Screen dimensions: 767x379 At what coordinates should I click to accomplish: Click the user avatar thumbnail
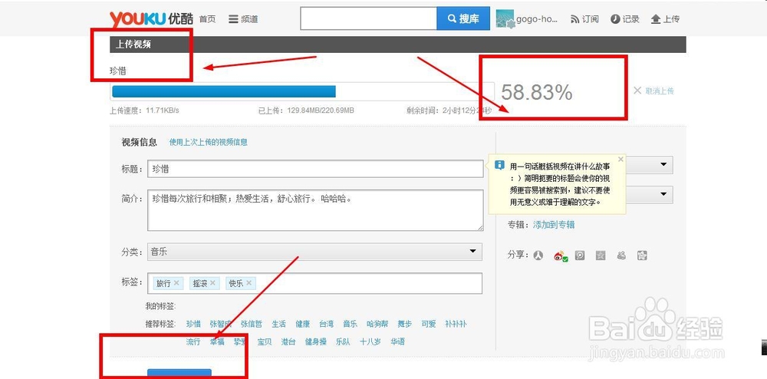pos(505,19)
